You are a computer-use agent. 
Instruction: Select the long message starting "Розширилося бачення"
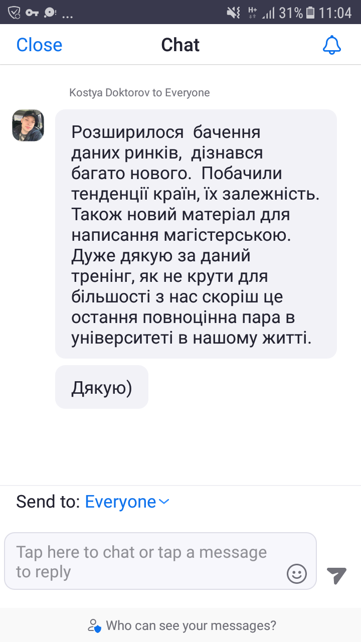[196, 234]
